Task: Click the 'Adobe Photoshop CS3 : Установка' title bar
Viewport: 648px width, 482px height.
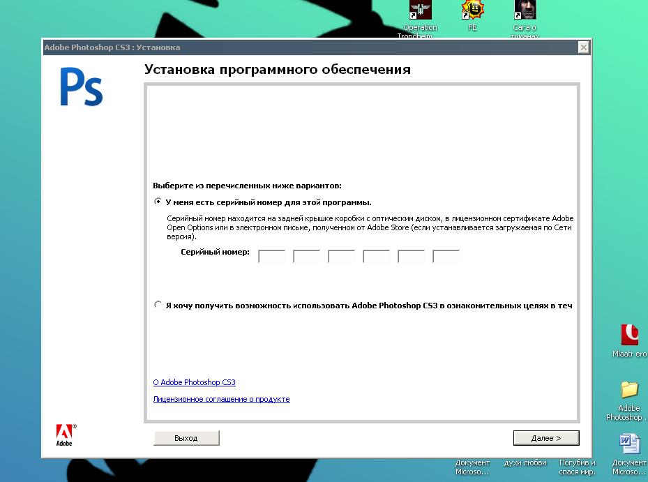Action: point(317,47)
